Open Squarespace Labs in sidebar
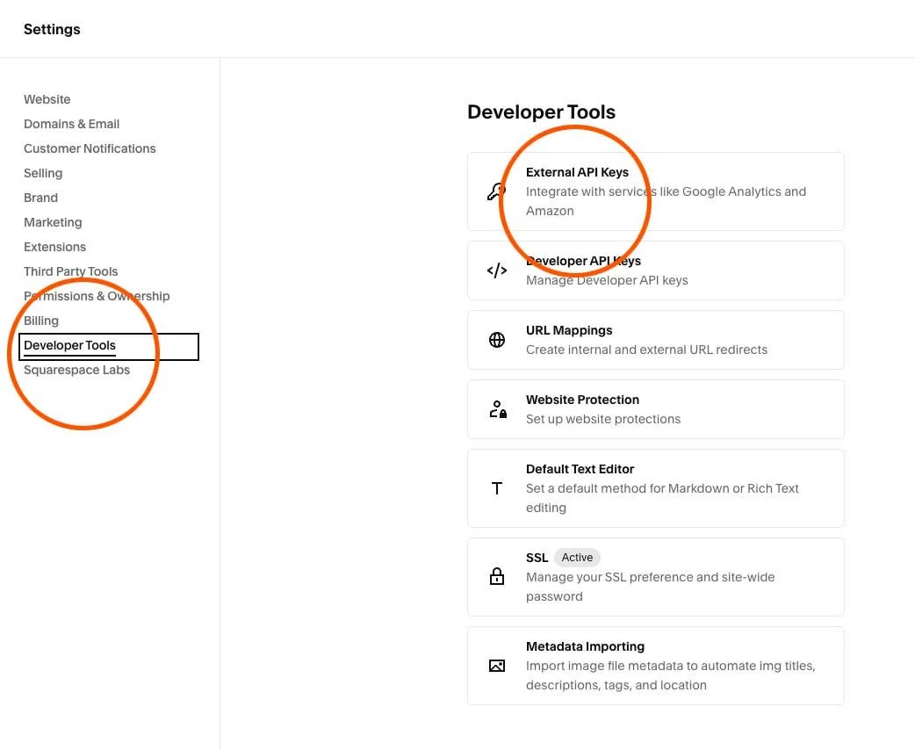The image size is (915, 750). pyautogui.click(x=77, y=370)
